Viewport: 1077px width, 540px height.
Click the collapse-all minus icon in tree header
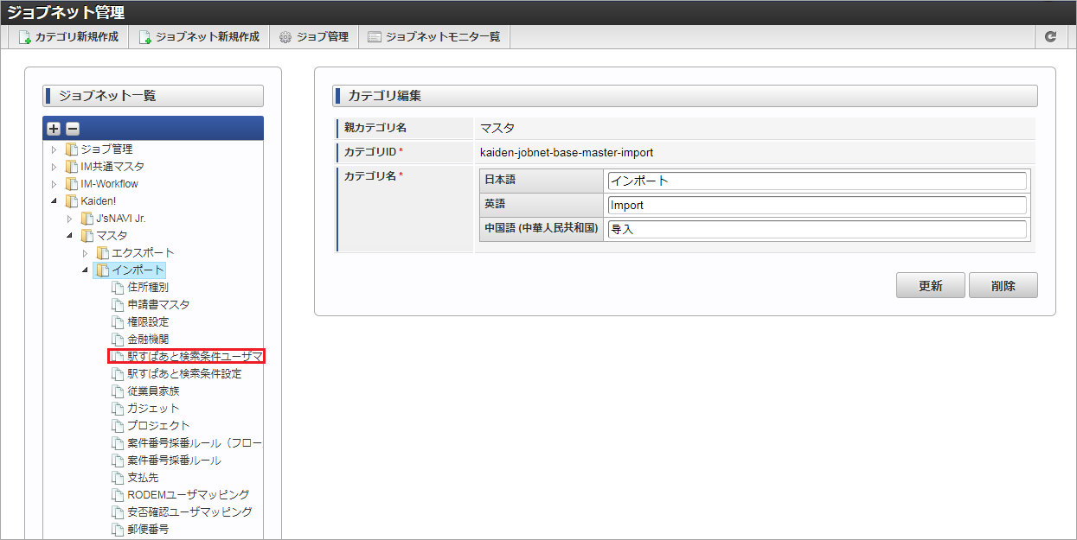(x=73, y=129)
